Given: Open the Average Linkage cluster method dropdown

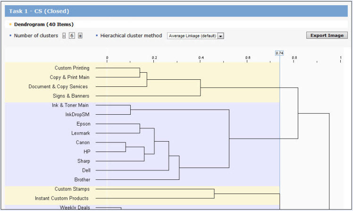Looking at the screenshot, I should pyautogui.click(x=195, y=36).
